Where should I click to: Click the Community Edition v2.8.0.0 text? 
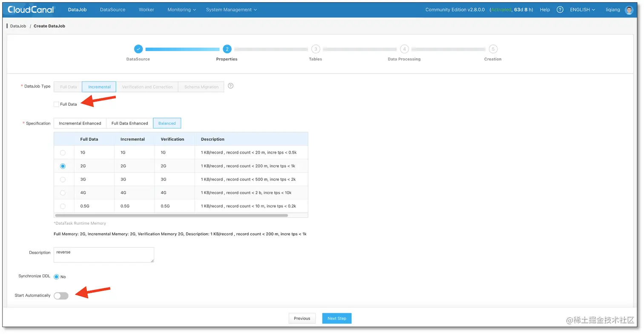tap(455, 9)
